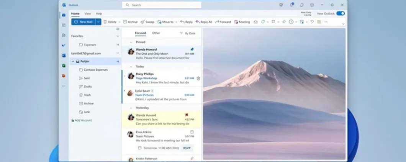The height and width of the screenshot is (162, 406).
Task: Click the Search box
Action: tap(162, 5)
